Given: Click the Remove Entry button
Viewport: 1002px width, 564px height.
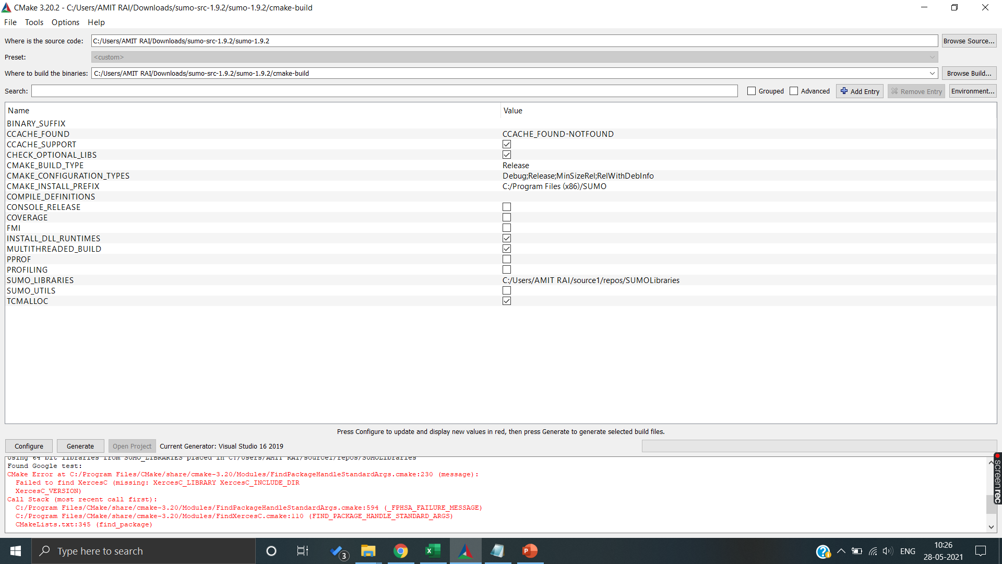Looking at the screenshot, I should tap(916, 91).
